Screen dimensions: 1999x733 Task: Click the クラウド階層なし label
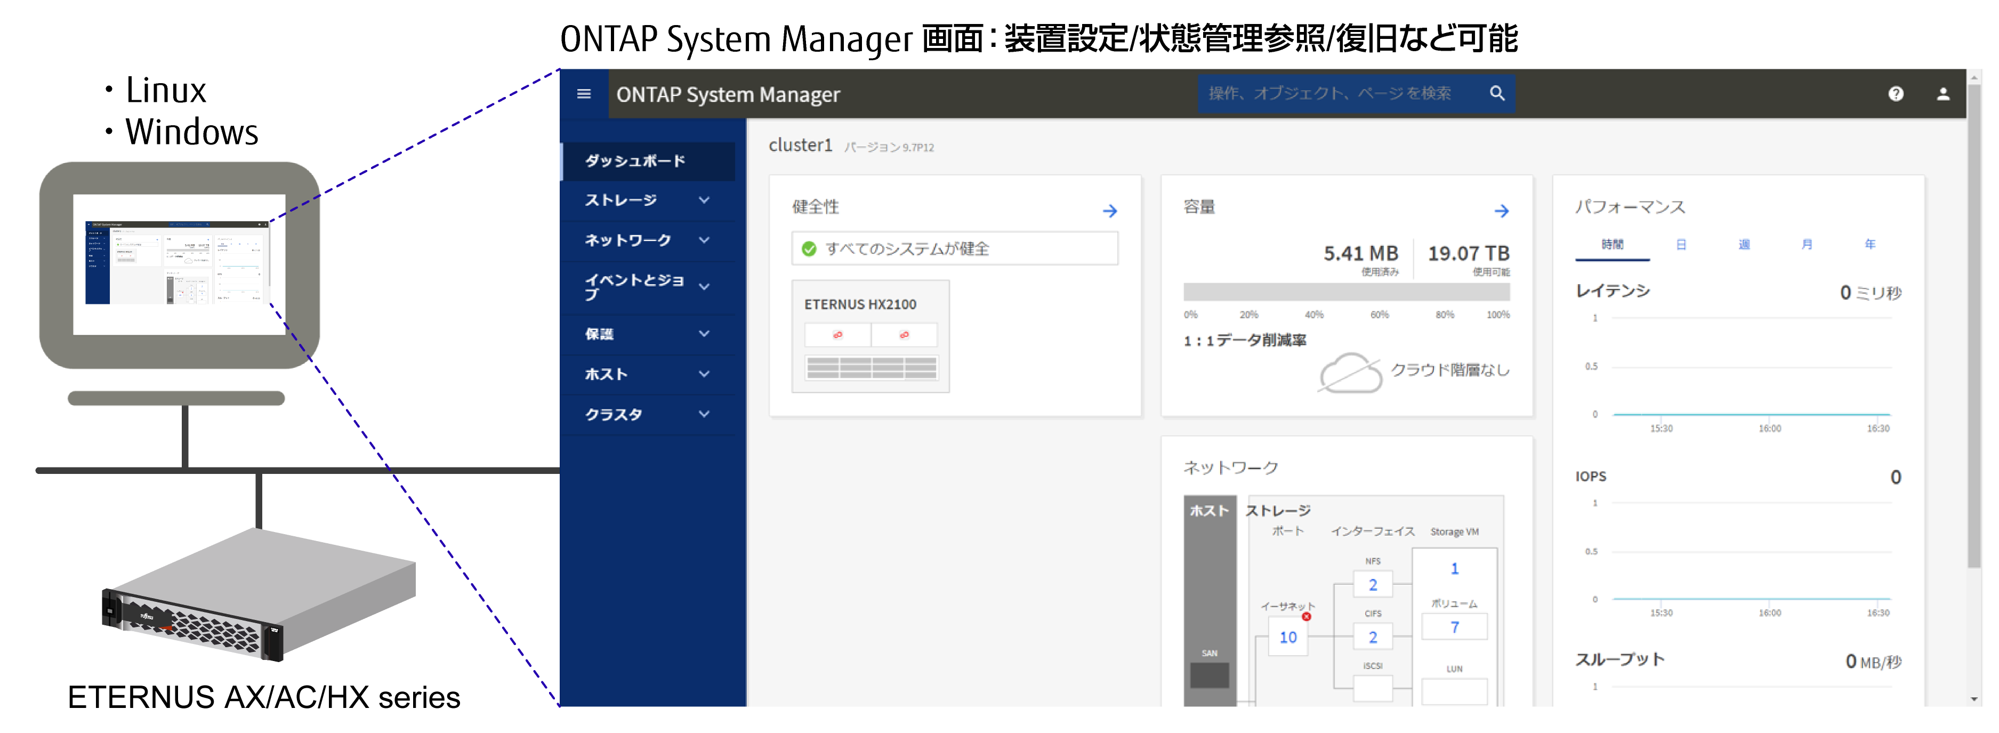(x=1449, y=370)
